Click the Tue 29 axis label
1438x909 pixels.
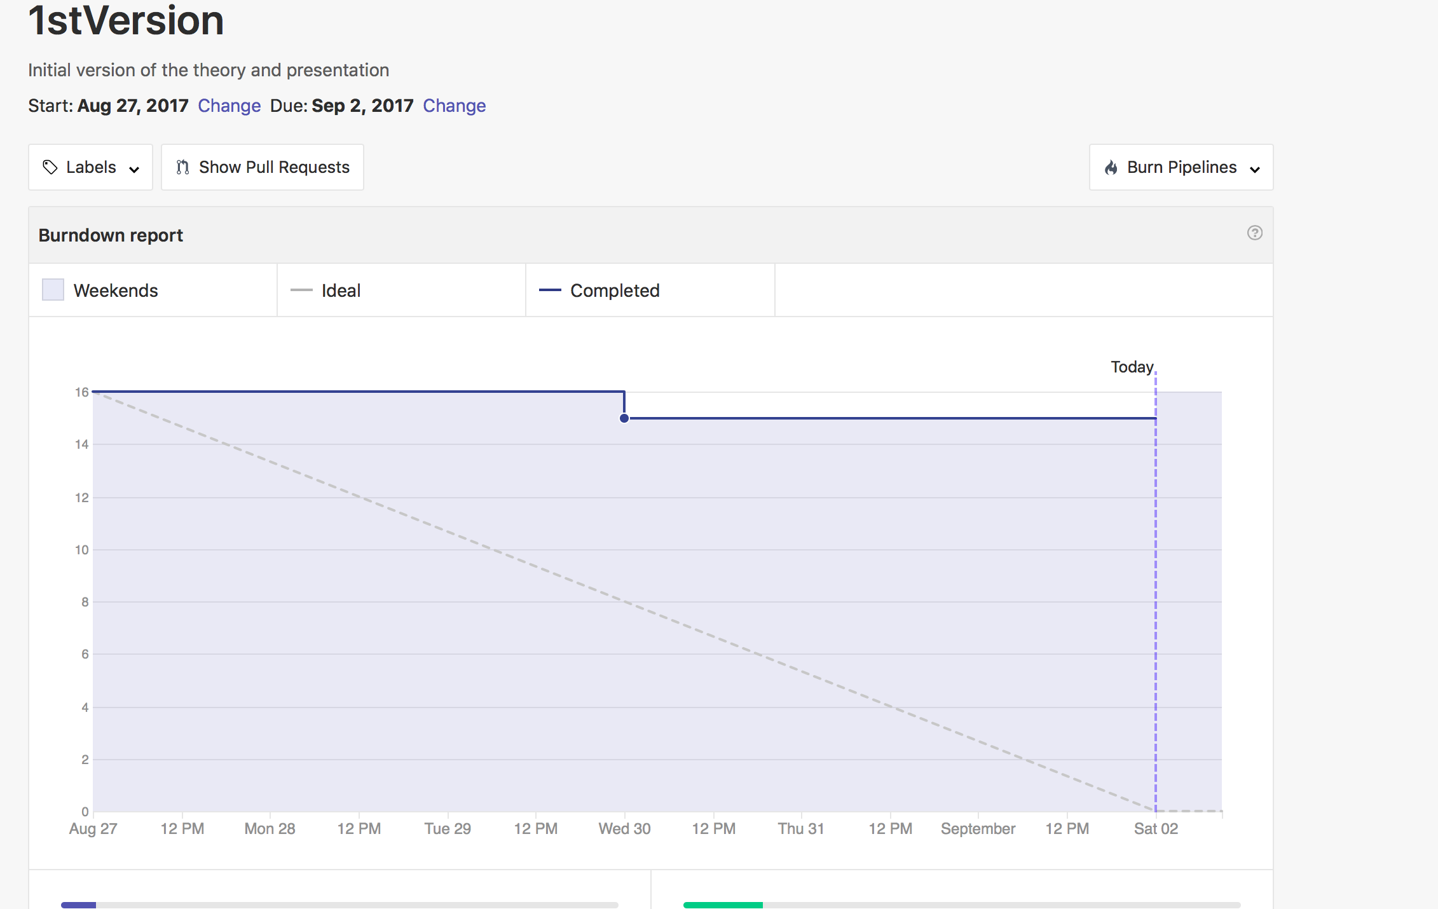pyautogui.click(x=448, y=829)
